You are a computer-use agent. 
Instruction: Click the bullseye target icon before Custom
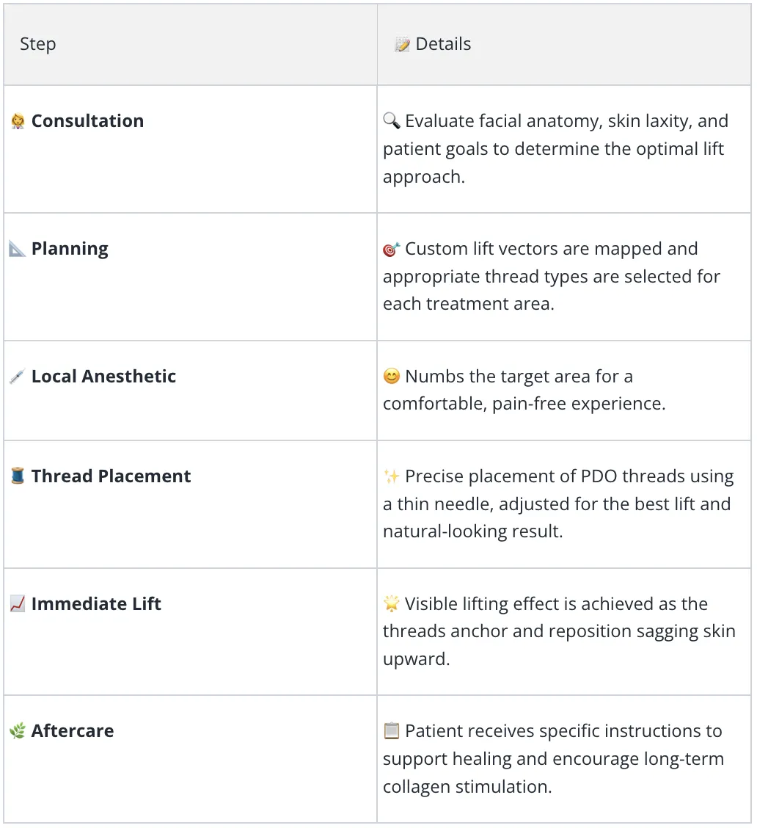pos(392,249)
